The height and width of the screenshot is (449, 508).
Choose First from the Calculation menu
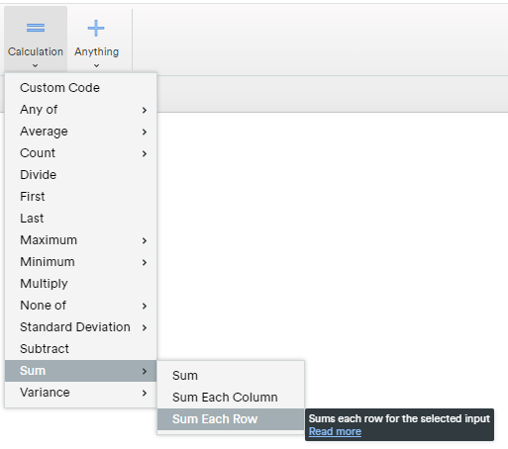pyautogui.click(x=80, y=197)
